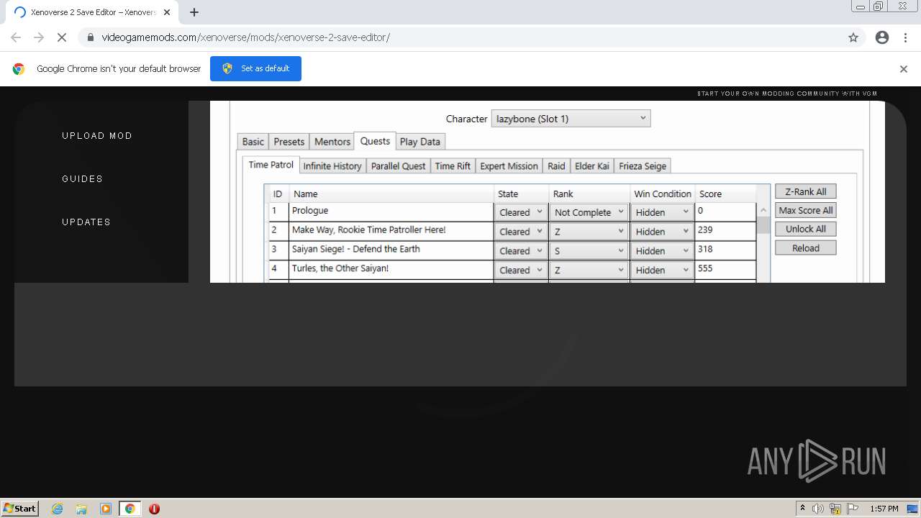Image resolution: width=921 pixels, height=518 pixels.
Task: Open the Windows Start menu
Action: [20, 508]
